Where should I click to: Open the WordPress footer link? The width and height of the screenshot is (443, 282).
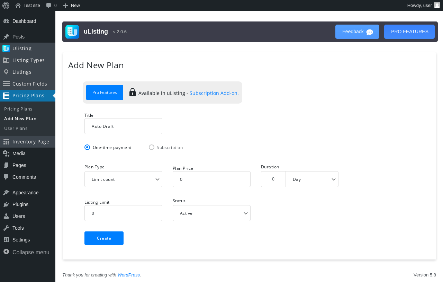[x=129, y=275]
